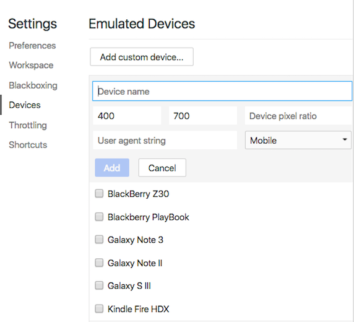Viewport: 354px width, 322px height.
Task: Click the Add custom device button
Action: click(x=142, y=57)
